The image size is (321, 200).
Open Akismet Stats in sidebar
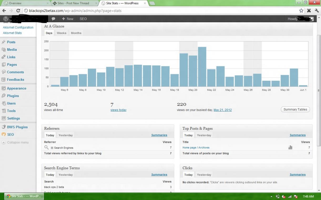click(12, 33)
